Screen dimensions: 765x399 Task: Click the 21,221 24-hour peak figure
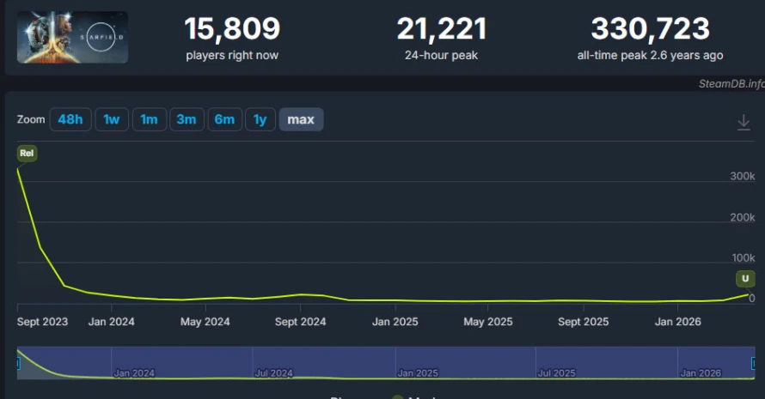point(442,28)
